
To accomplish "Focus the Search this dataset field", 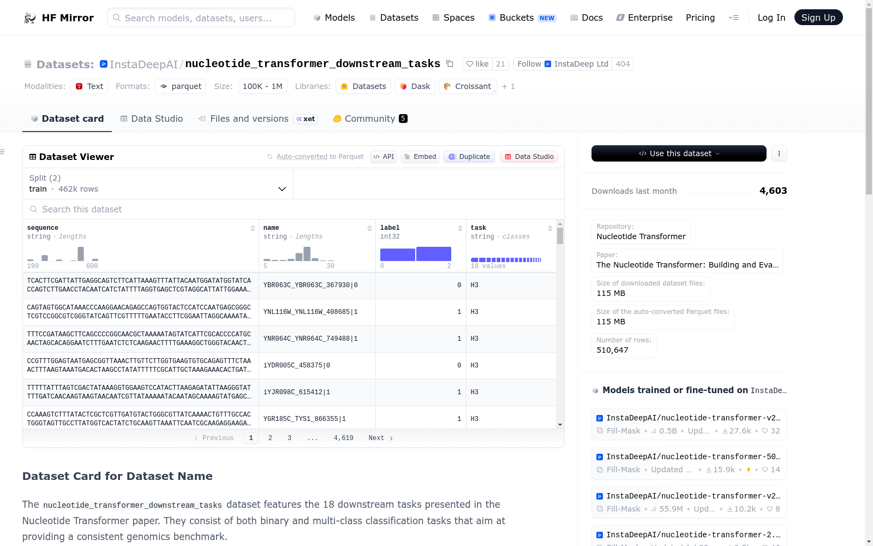I will (x=294, y=209).
